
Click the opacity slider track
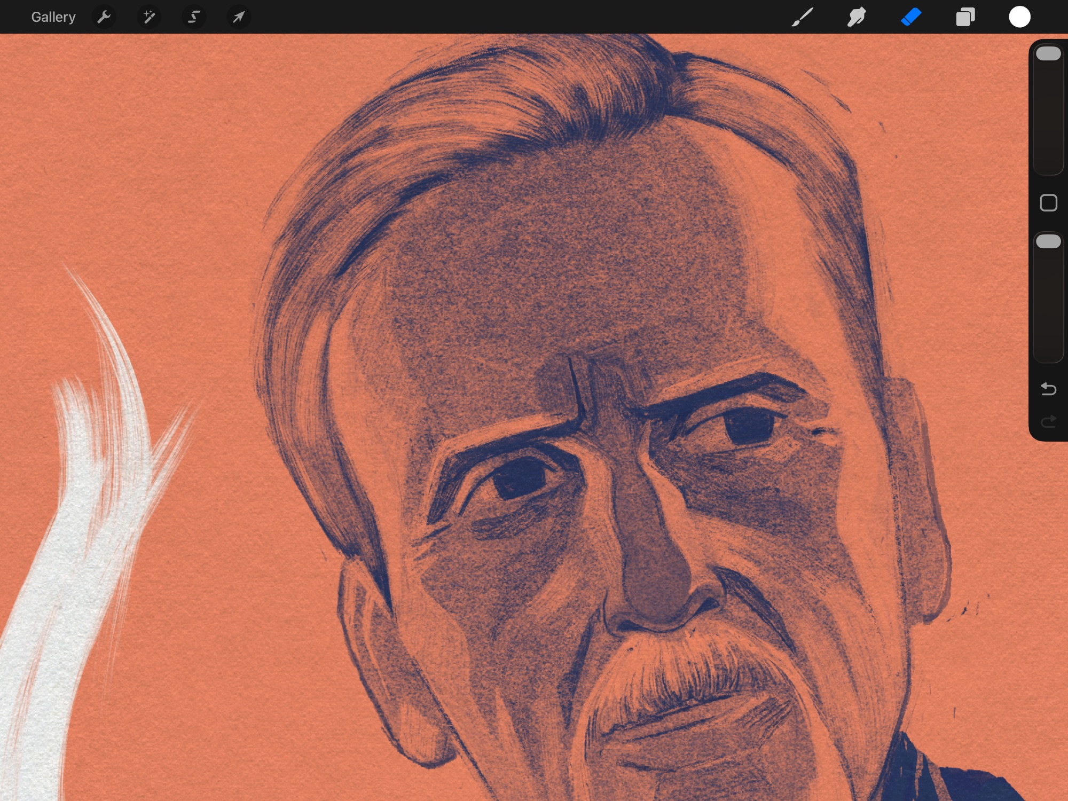point(1048,310)
